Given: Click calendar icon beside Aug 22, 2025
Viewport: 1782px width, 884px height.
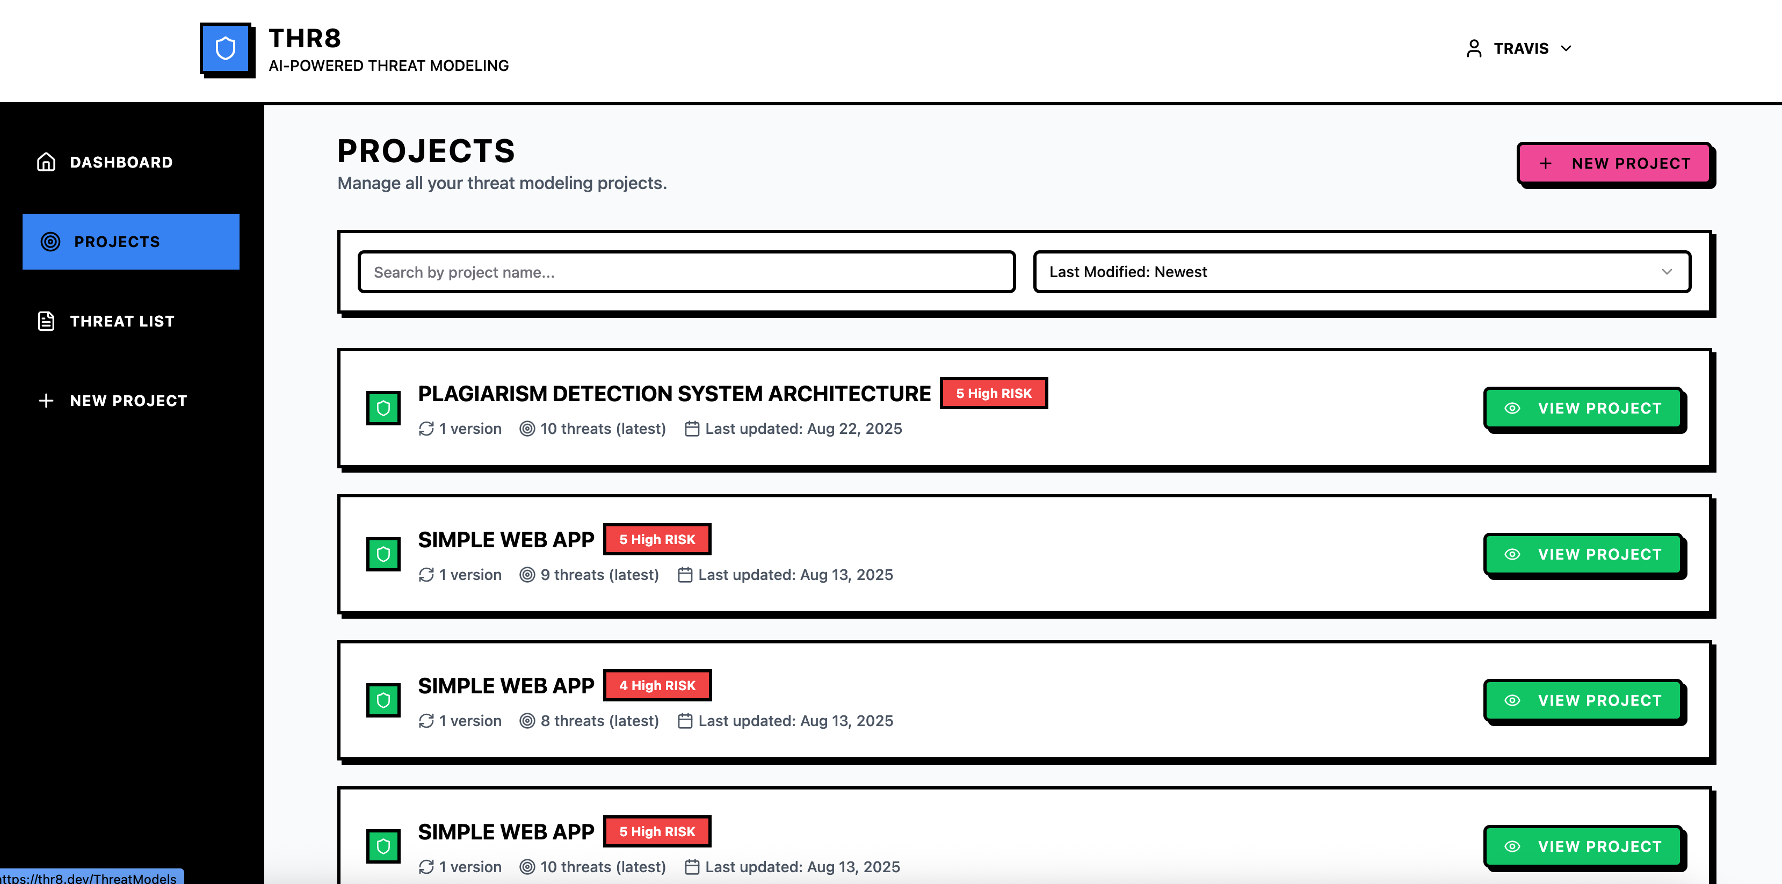Looking at the screenshot, I should 692,429.
